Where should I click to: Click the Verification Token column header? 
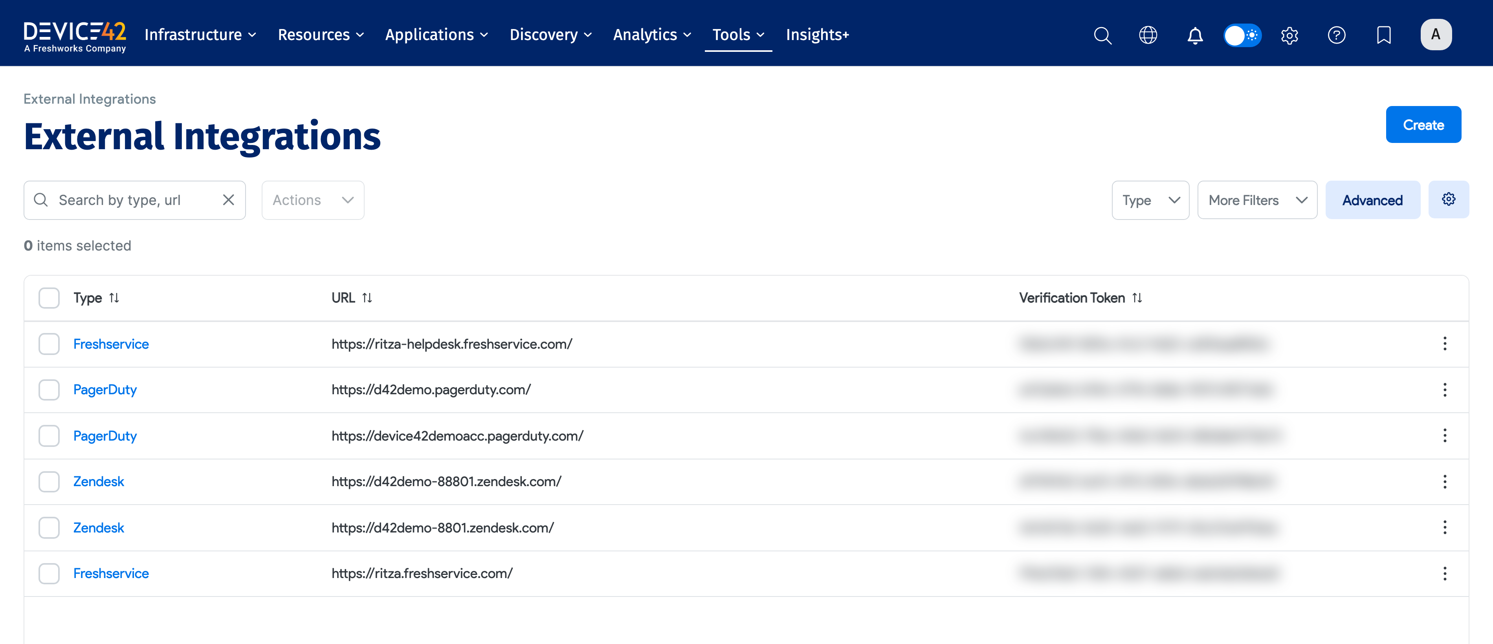click(x=1072, y=298)
